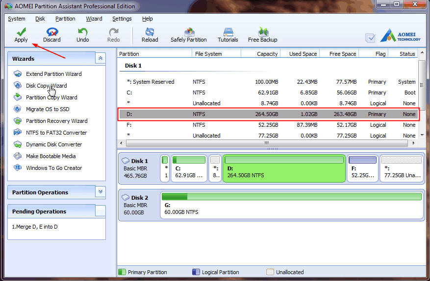
Task: Click Partition Recovery Wizard icon
Action: (18, 121)
